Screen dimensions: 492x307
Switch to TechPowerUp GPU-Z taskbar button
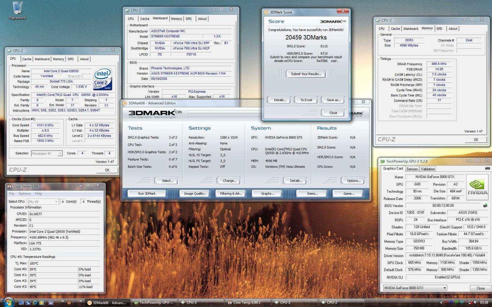click(154, 302)
